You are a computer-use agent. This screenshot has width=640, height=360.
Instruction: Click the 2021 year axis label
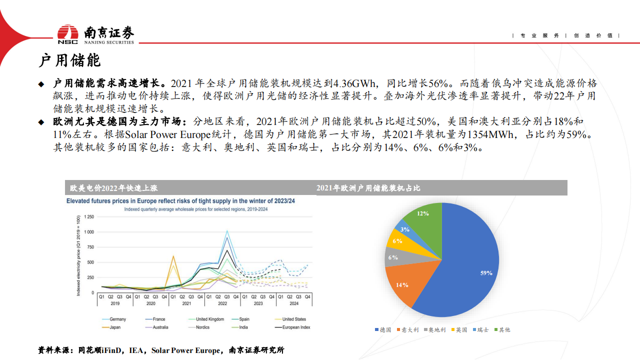pyautogui.click(x=187, y=303)
